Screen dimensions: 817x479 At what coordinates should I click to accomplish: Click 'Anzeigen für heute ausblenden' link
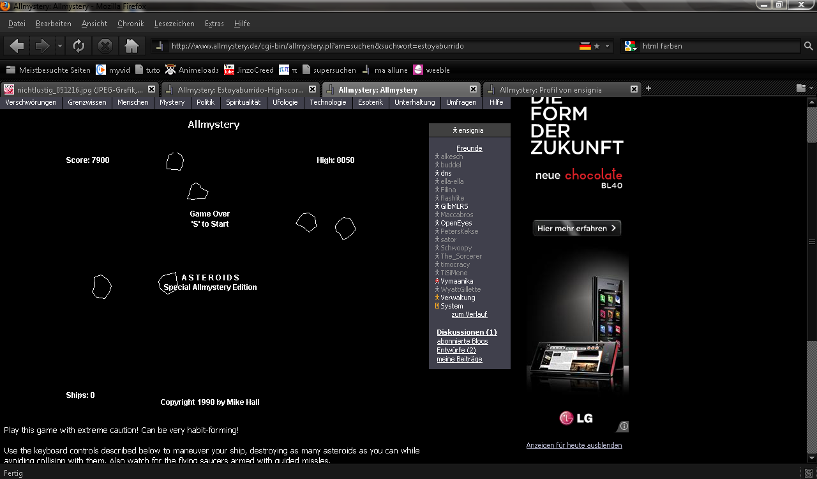coord(574,445)
